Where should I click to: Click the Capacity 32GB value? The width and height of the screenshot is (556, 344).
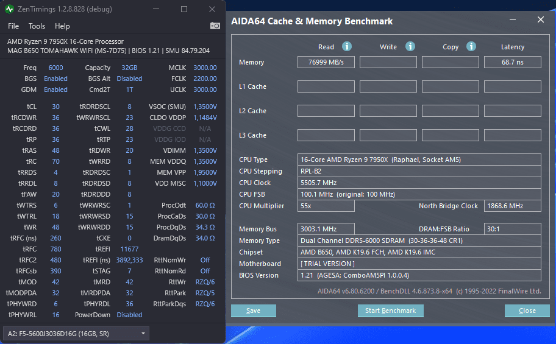129,68
